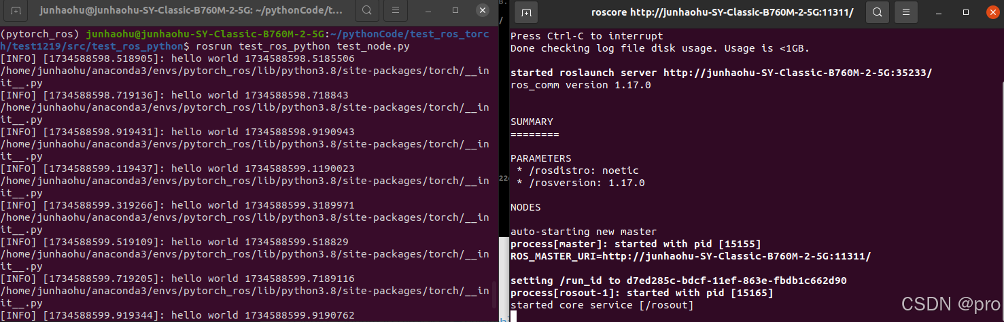Open new tab in the roscore terminal window
Screen dimensions: 1004x322
[527, 12]
